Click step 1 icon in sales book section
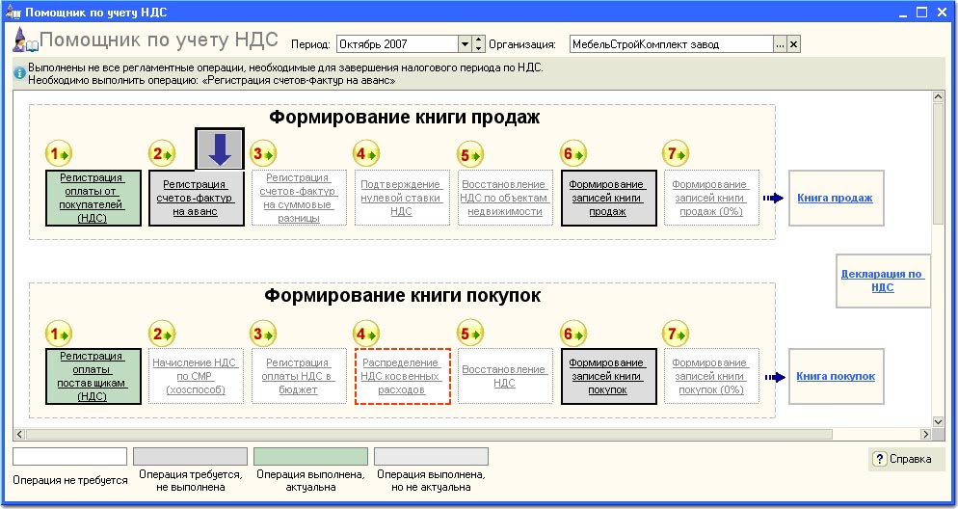The width and height of the screenshot is (958, 509). pos(58,154)
